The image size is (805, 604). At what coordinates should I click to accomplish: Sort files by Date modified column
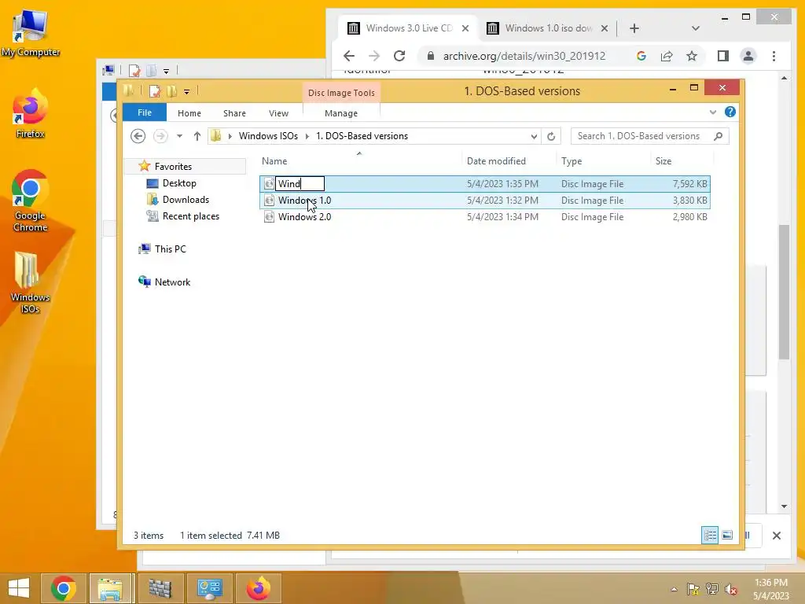click(497, 160)
